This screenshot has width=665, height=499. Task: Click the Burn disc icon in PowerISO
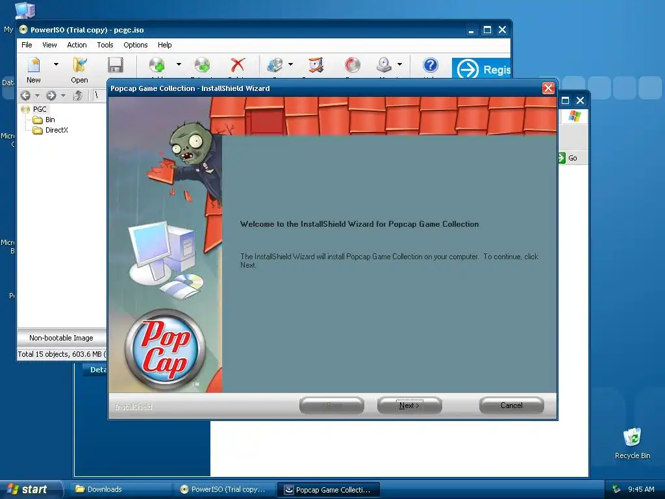pyautogui.click(x=352, y=65)
